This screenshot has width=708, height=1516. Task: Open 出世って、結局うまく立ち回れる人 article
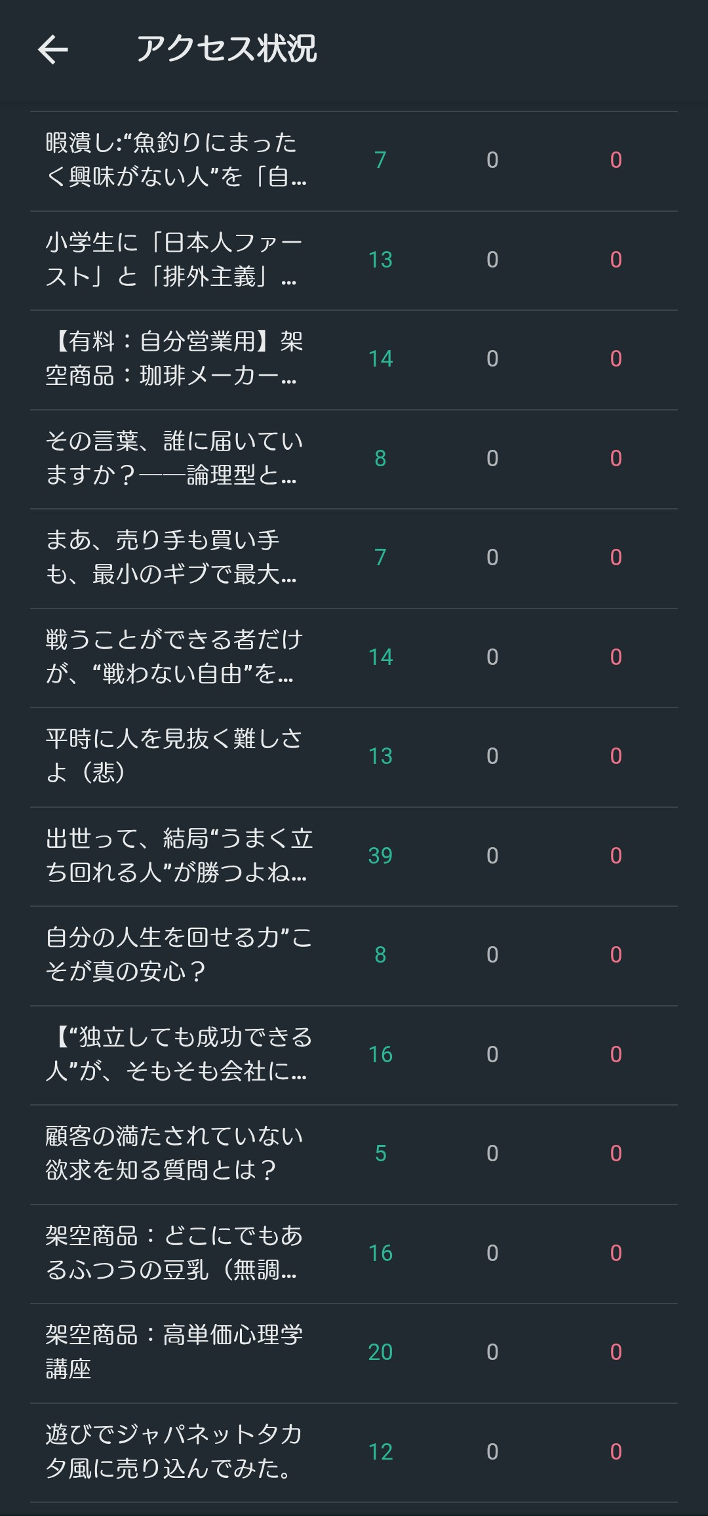click(x=178, y=856)
